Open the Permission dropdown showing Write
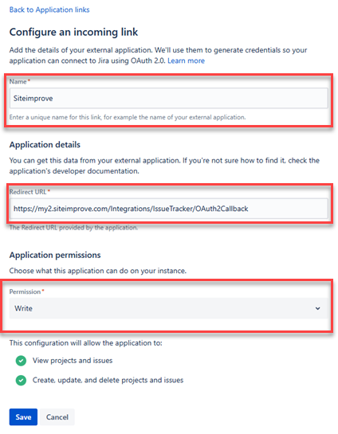The image size is (338, 434). coord(169,308)
